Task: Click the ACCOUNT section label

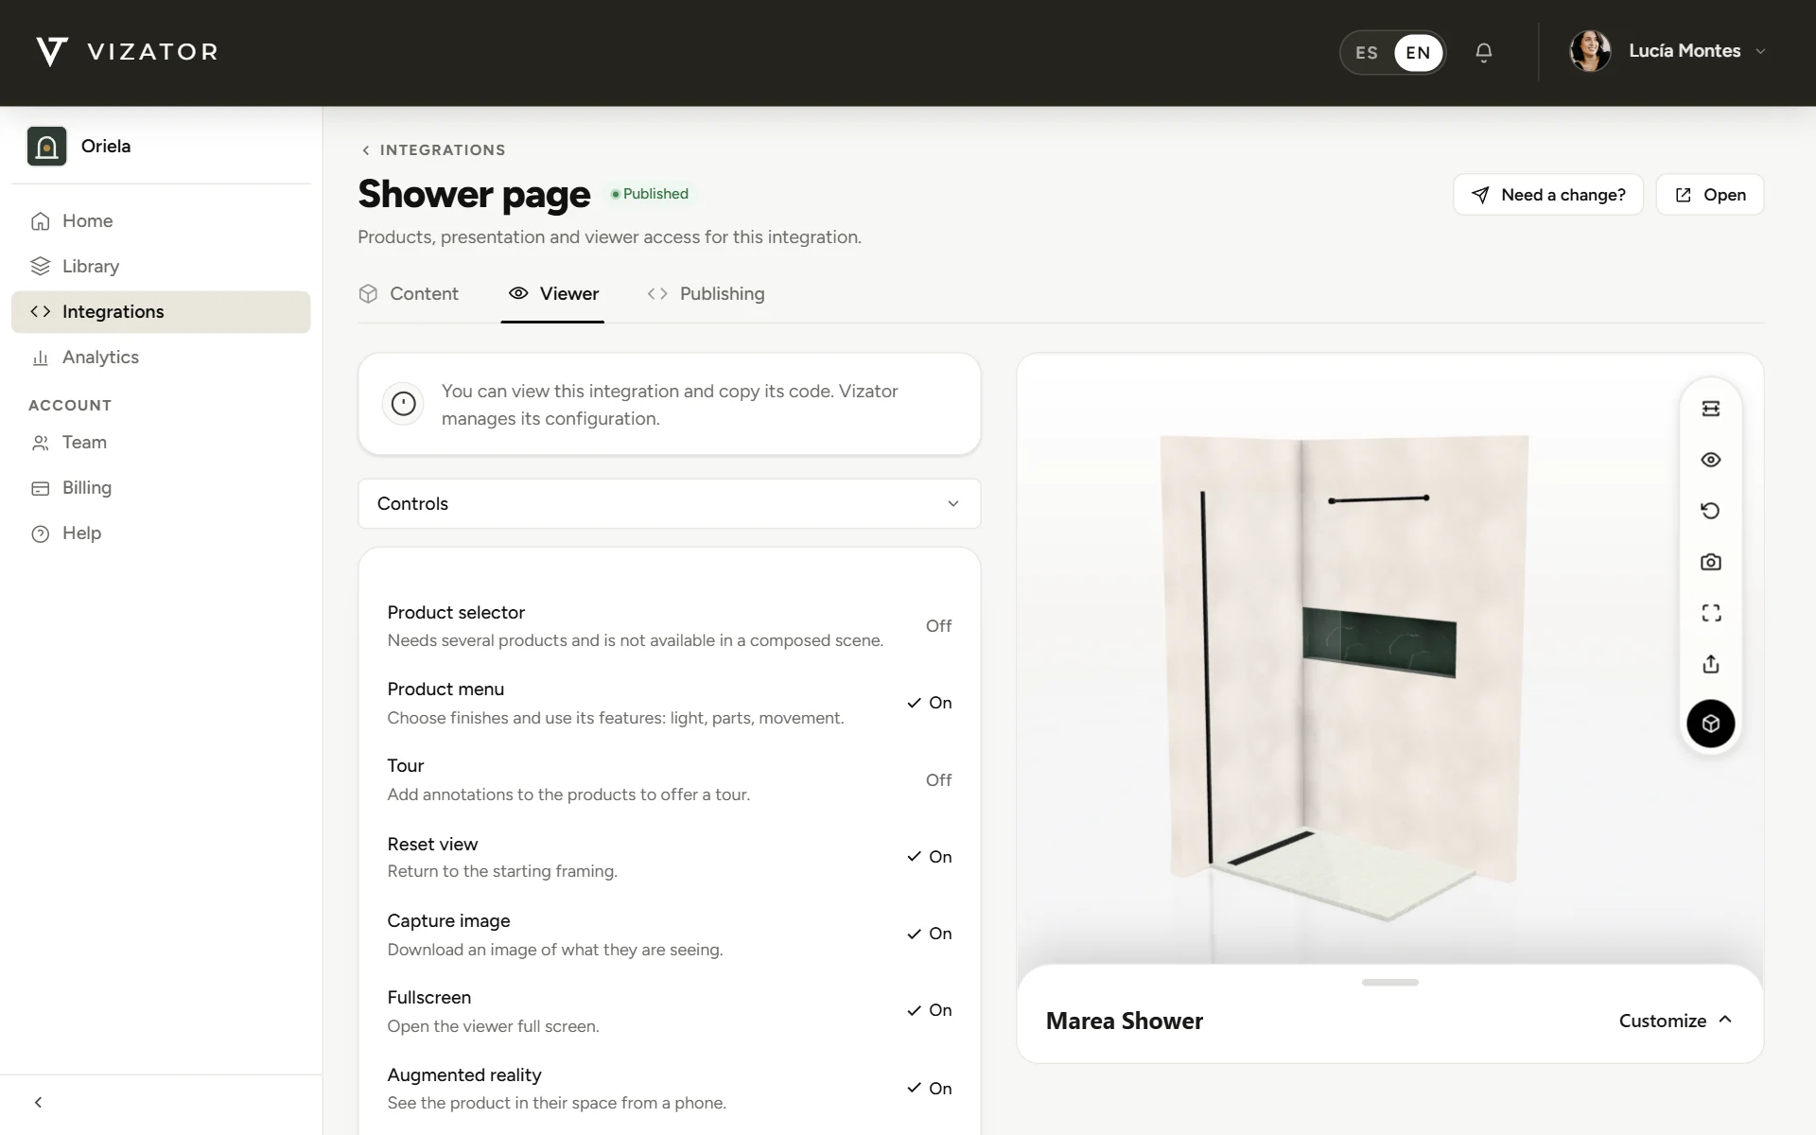Action: coord(70,406)
